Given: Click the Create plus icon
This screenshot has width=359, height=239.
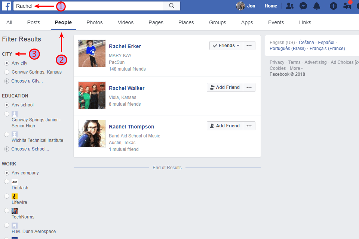Looking at the screenshot, I should 333,6.
